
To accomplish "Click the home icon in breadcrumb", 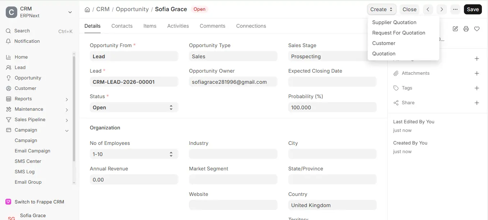I will [x=87, y=9].
